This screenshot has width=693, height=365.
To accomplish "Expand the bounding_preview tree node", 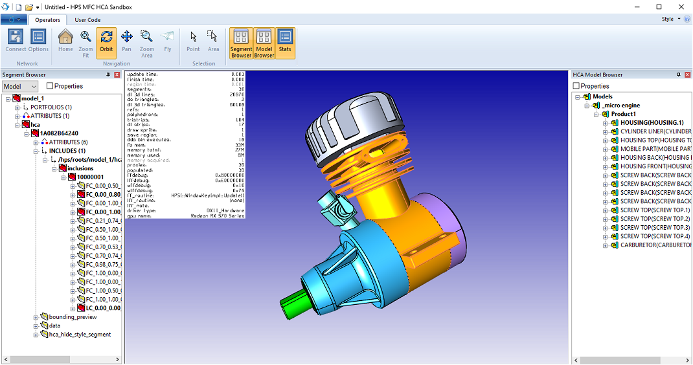I will [36, 317].
